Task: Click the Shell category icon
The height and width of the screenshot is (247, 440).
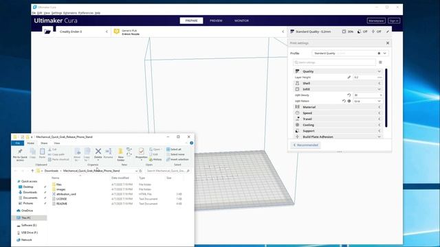Action: click(297, 83)
